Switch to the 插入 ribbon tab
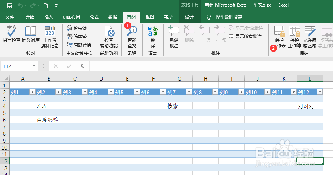The image size is (333, 175). tap(48, 17)
